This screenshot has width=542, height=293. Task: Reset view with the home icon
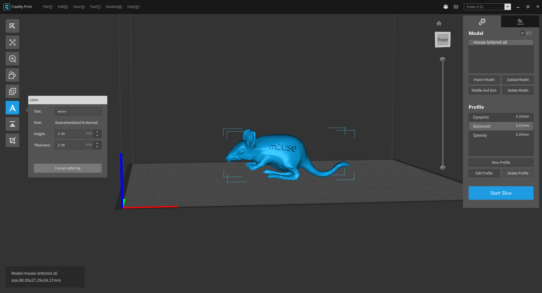439,23
